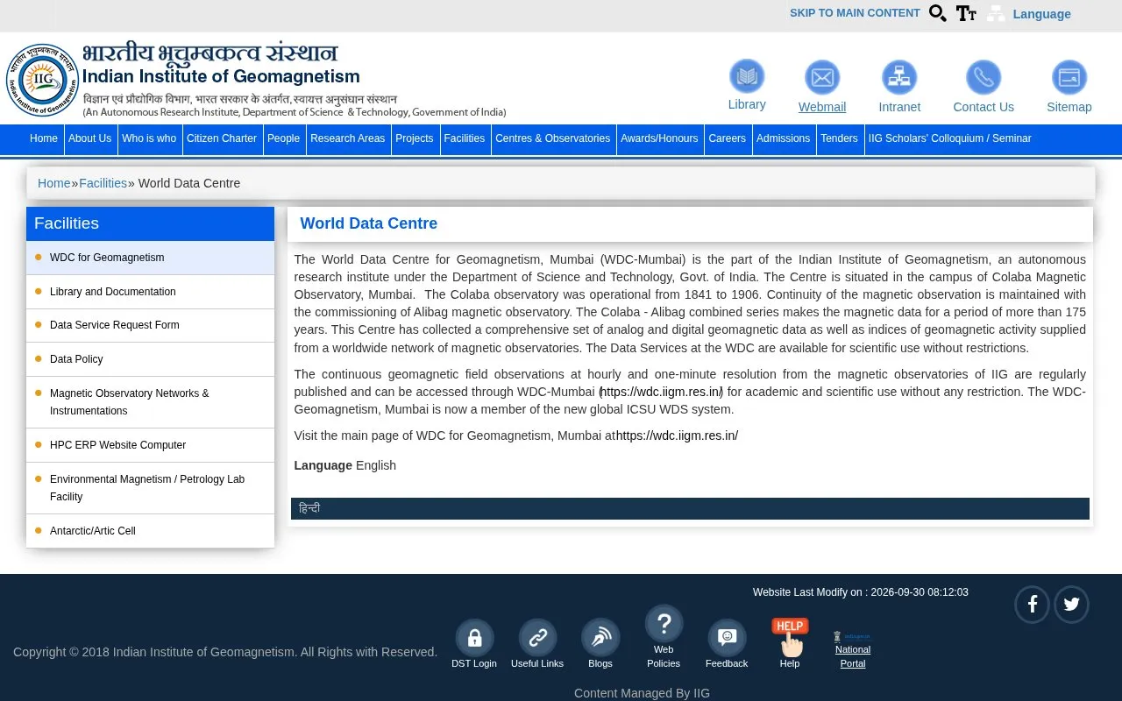Screen dimensions: 1122x701
Task: Open the Awards/Honours menu item
Action: coord(659,138)
